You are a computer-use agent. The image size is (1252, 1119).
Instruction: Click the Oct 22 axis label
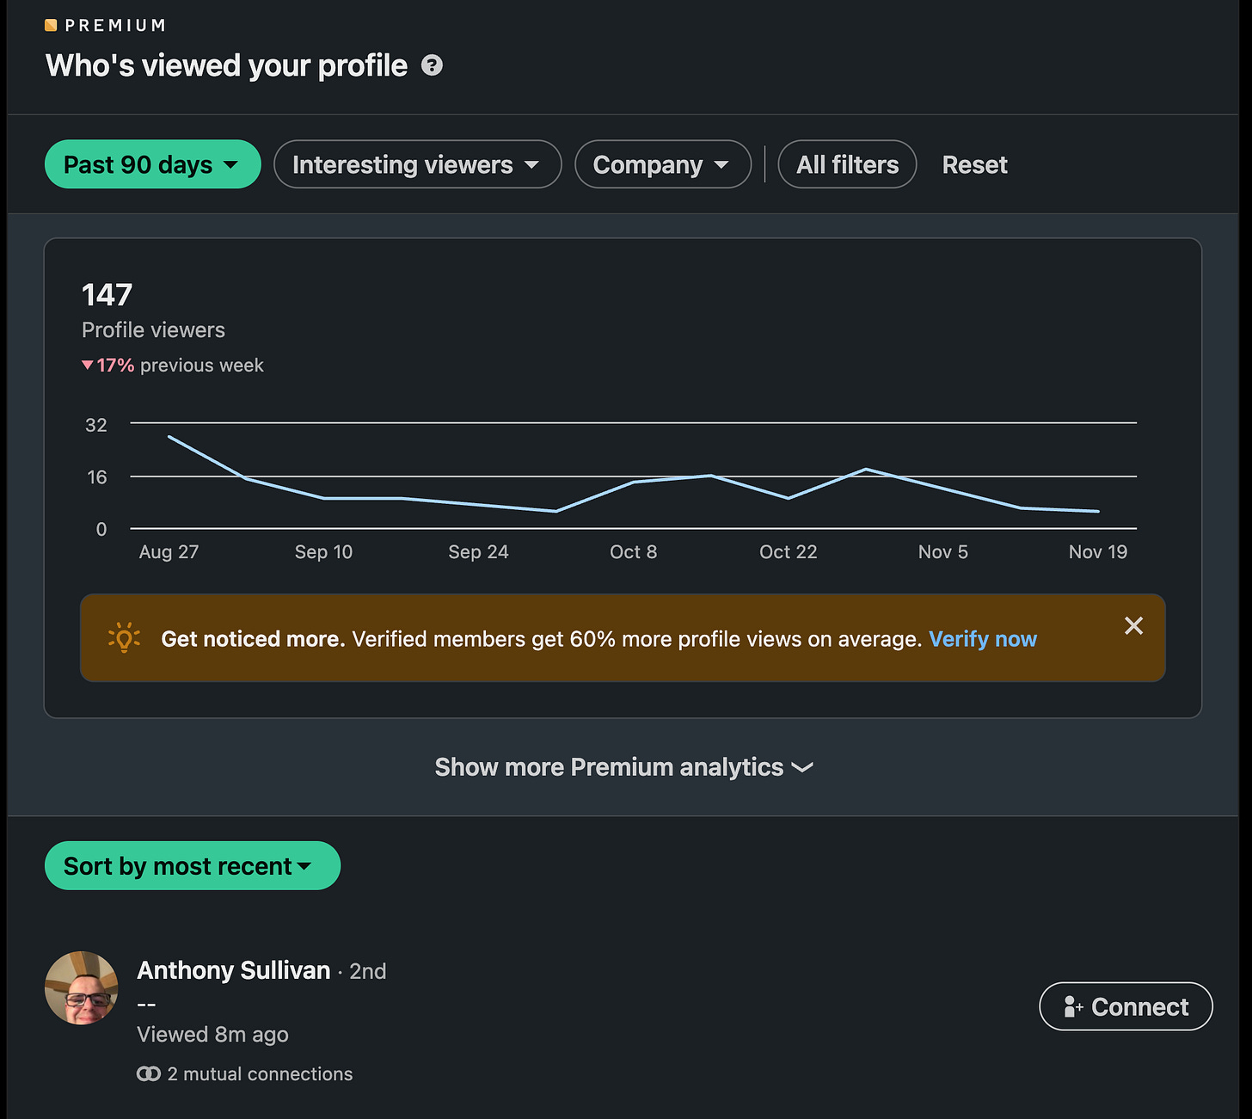click(x=788, y=552)
